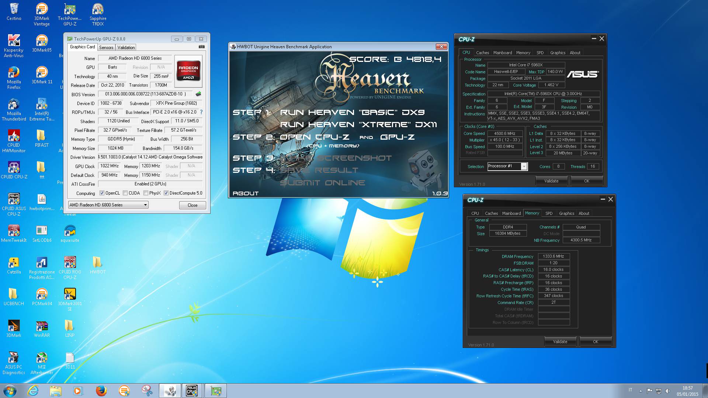Image resolution: width=708 pixels, height=398 pixels.
Task: Click the GPU-Z screenshot camera icon
Action: [201, 47]
